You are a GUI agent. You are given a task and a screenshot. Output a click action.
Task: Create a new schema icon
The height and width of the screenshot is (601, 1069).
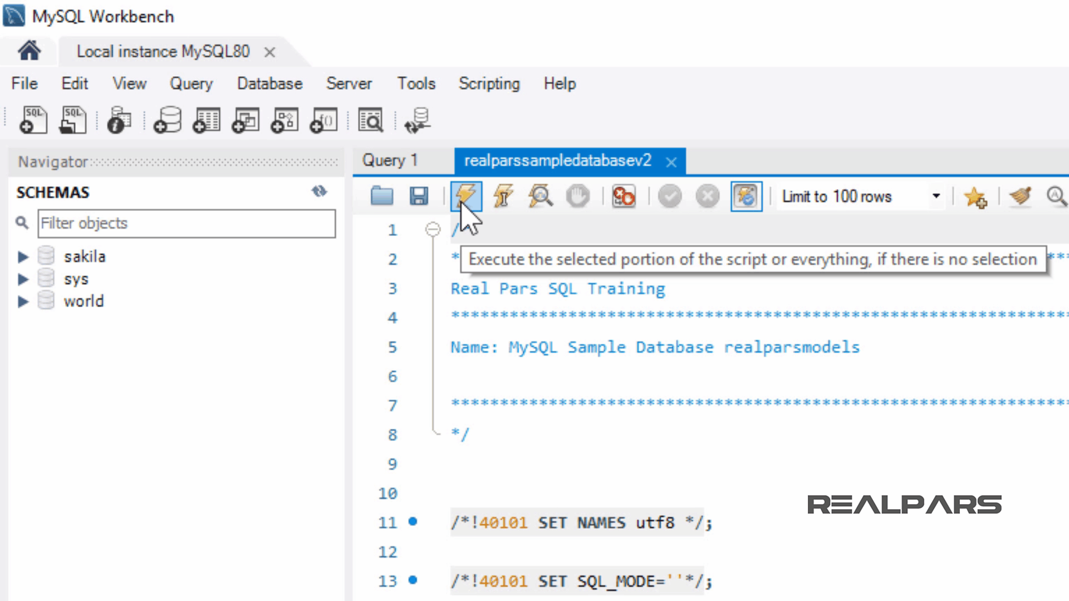point(168,120)
